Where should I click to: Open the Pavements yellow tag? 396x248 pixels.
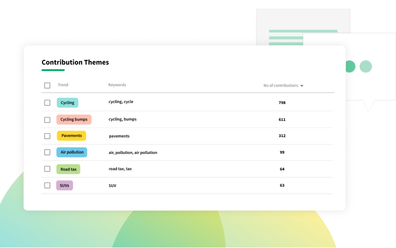(x=71, y=136)
